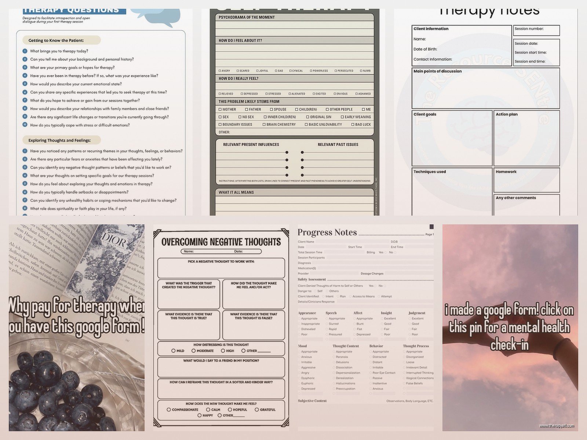Click the 'Client information' box heading

(431, 29)
